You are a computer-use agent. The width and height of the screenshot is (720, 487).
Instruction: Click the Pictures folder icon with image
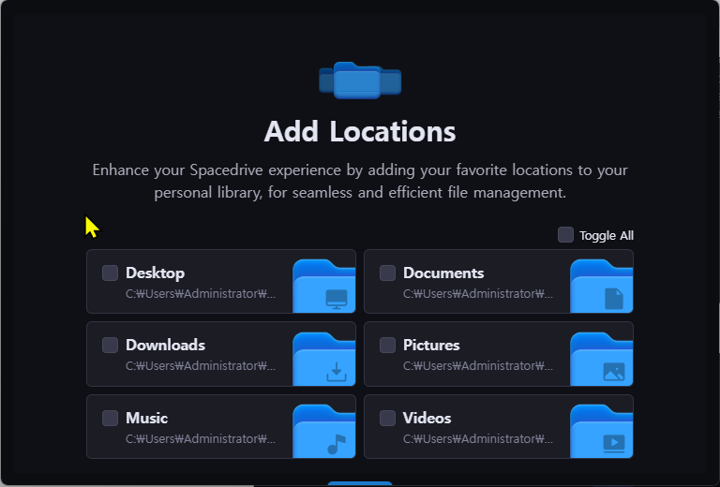(602, 359)
